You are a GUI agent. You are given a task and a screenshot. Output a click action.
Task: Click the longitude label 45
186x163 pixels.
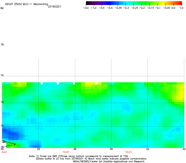tap(184, 149)
